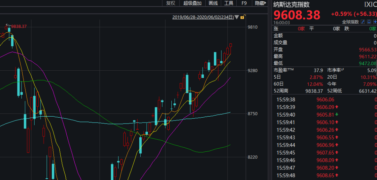Click the 全球指数 link
The height and width of the screenshot is (180, 377).
click(x=350, y=22)
